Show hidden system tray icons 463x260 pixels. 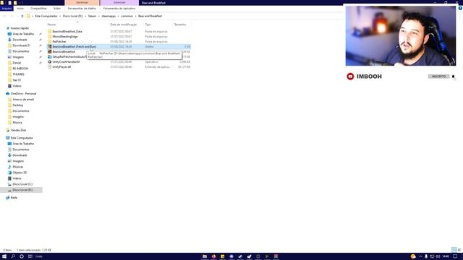(420, 256)
